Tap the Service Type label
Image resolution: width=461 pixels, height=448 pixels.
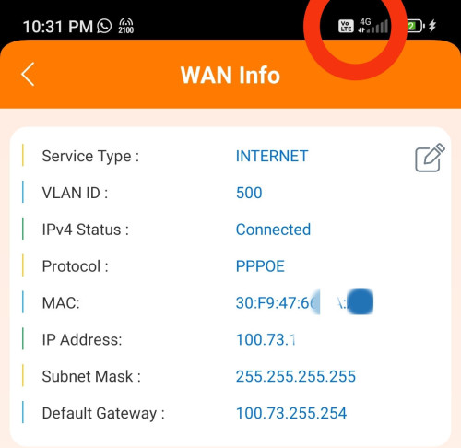90,157
